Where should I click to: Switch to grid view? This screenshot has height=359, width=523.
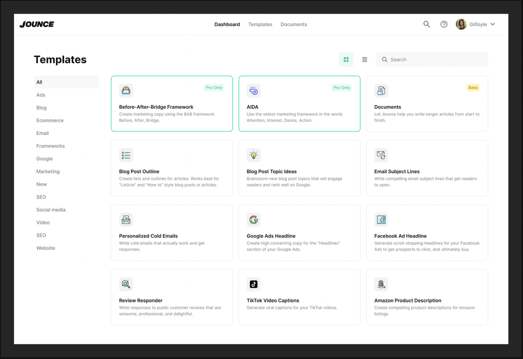346,59
